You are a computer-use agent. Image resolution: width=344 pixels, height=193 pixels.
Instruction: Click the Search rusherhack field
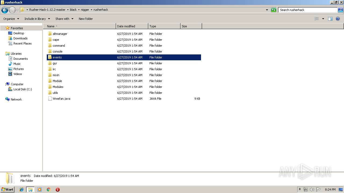coord(308,10)
